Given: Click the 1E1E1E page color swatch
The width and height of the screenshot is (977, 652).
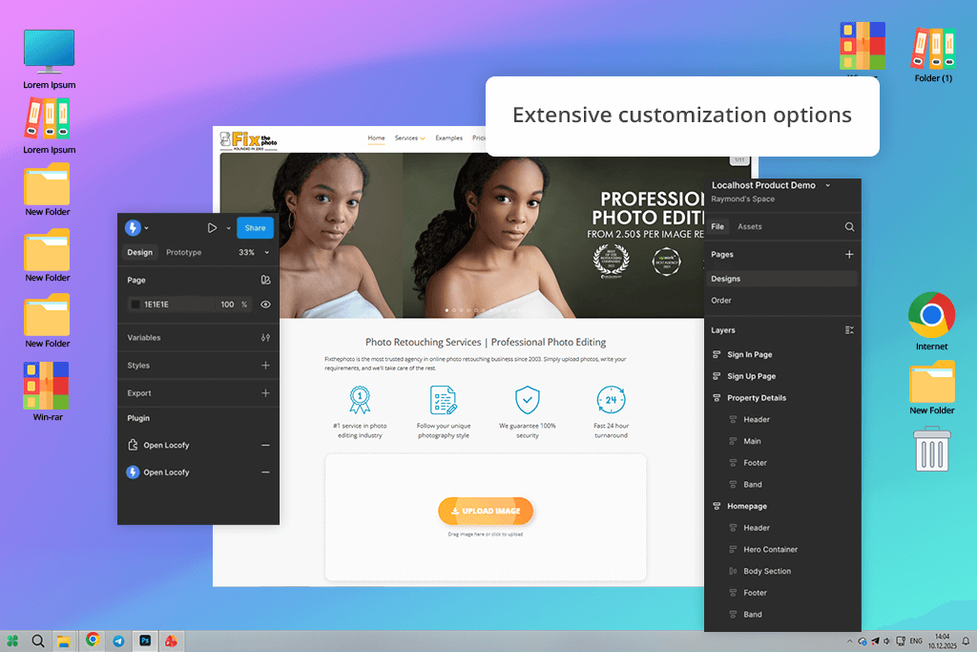Looking at the screenshot, I should click(135, 305).
